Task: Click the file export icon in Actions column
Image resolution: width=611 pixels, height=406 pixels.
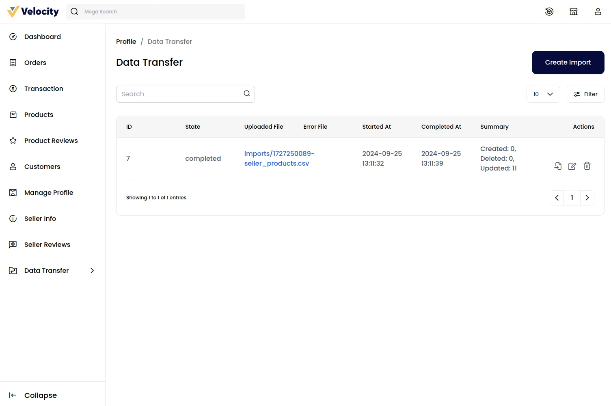Action: tap(557, 166)
